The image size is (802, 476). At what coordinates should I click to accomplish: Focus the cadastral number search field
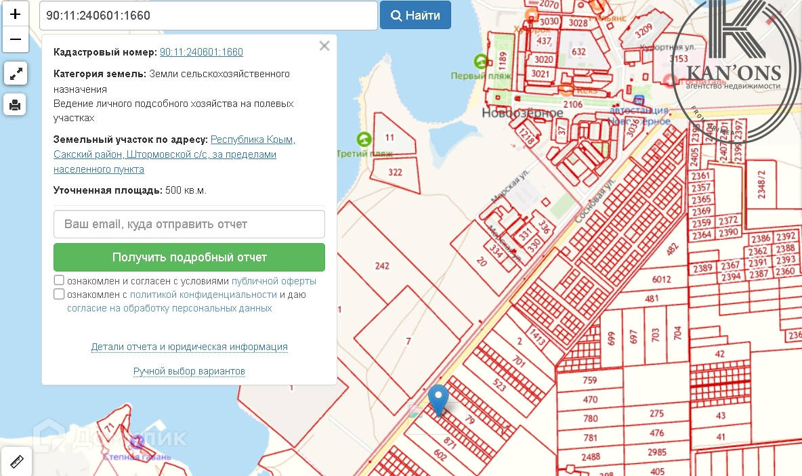(x=209, y=16)
